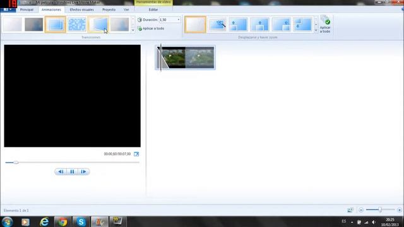Open the Duración value dropdown
Screen dimensions: 404x227
(179, 20)
